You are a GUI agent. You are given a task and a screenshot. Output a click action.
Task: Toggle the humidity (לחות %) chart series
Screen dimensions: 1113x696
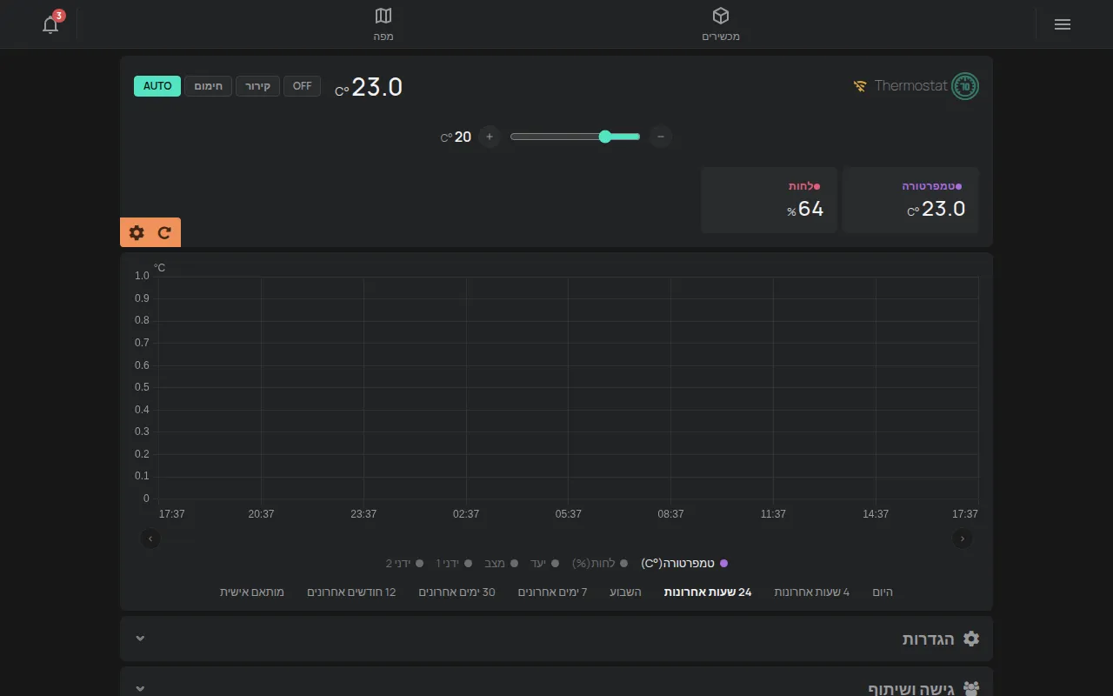[597, 564]
